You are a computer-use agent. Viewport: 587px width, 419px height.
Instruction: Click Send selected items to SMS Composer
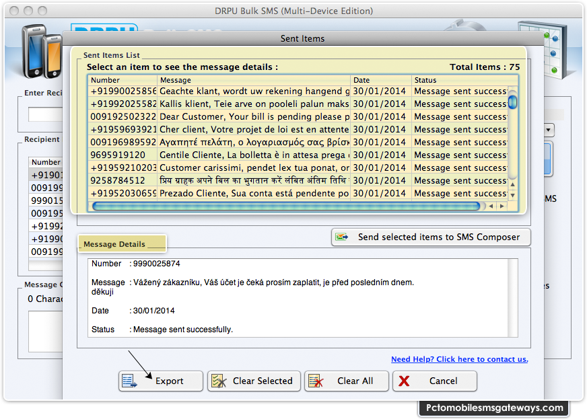tap(431, 237)
